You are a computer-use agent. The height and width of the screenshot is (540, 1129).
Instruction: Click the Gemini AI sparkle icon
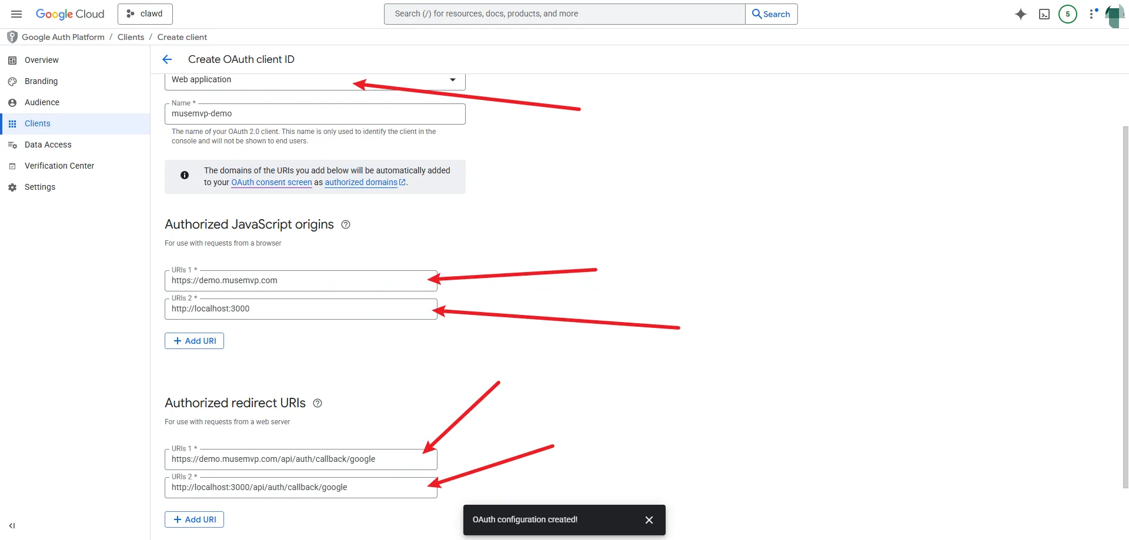pos(1021,14)
